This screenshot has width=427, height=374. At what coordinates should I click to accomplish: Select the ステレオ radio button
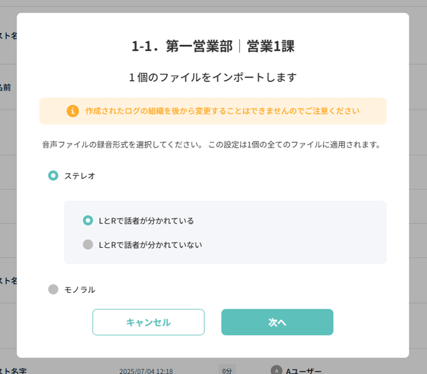click(x=53, y=176)
